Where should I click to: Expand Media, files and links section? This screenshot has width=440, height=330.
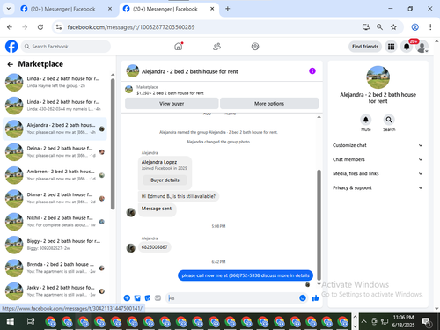coord(378,173)
